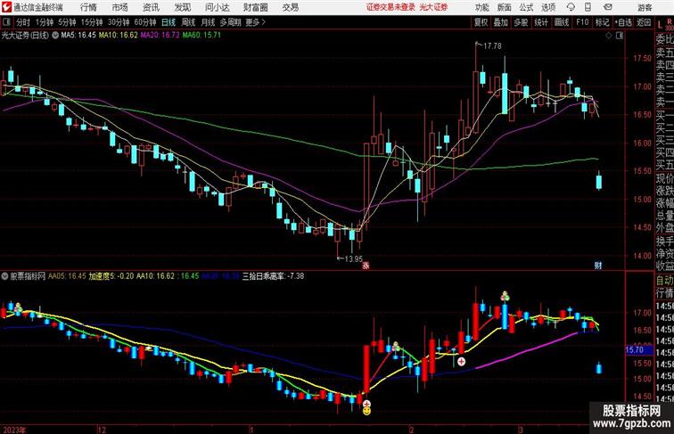The image size is (674, 434).
Task: Select the 月线 monthly chart tab
Action: 208,22
